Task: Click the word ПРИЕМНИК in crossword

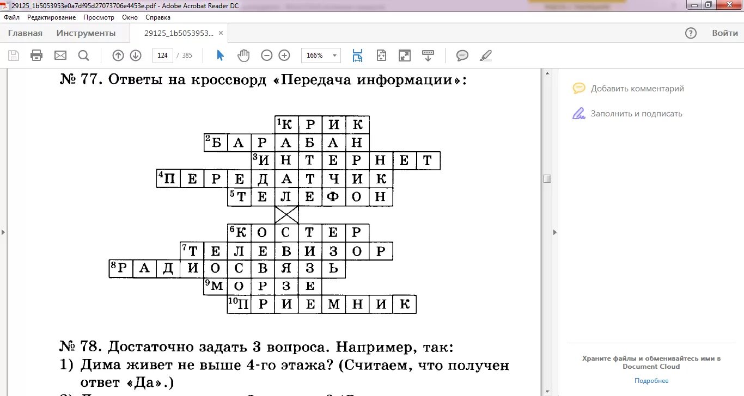Action: [322, 304]
